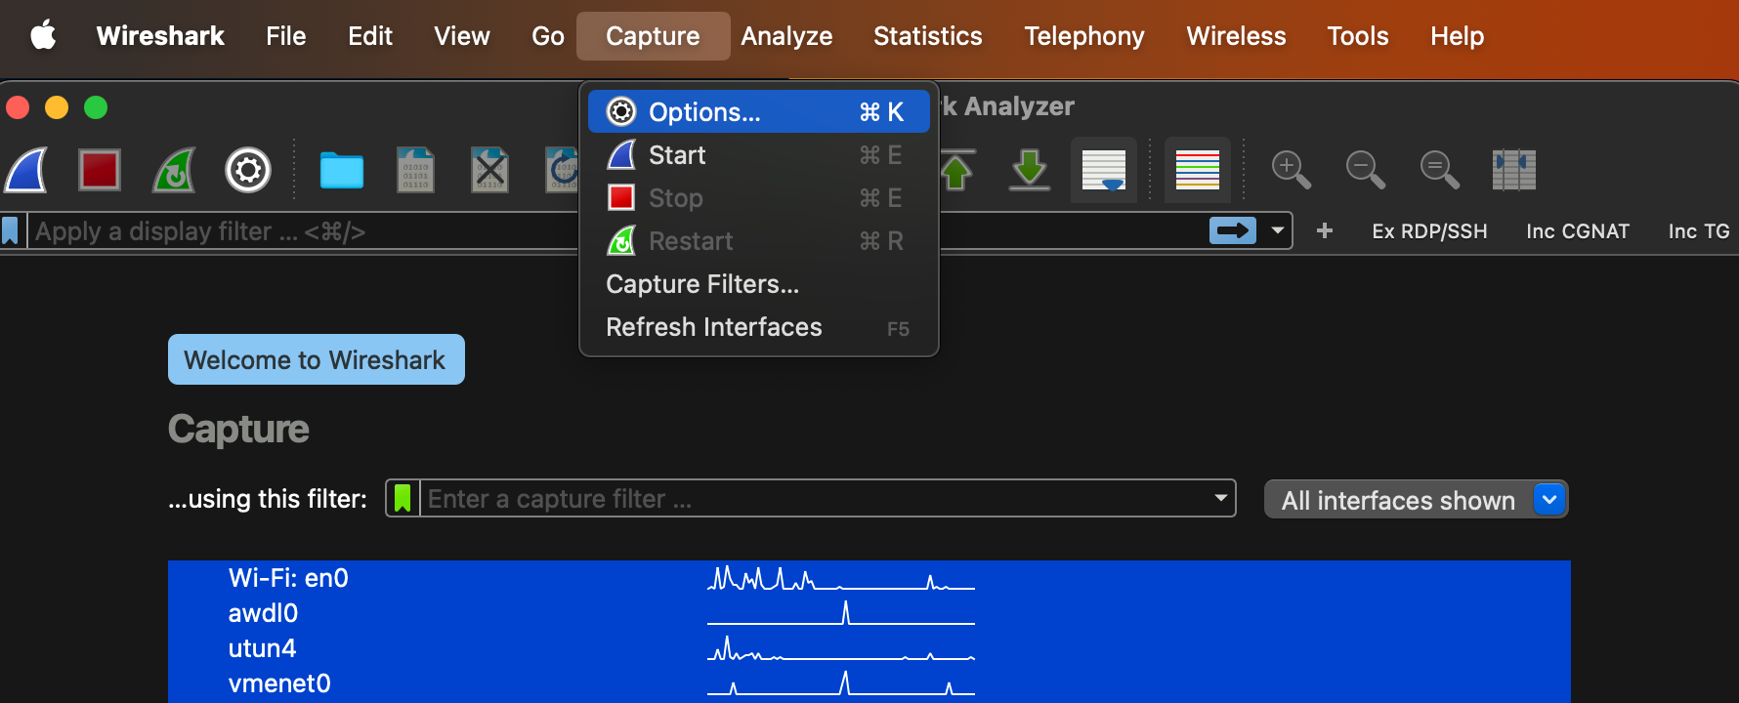Image resolution: width=1739 pixels, height=703 pixels.
Task: Apply the Inc CGNAT filter button
Action: pyautogui.click(x=1578, y=231)
